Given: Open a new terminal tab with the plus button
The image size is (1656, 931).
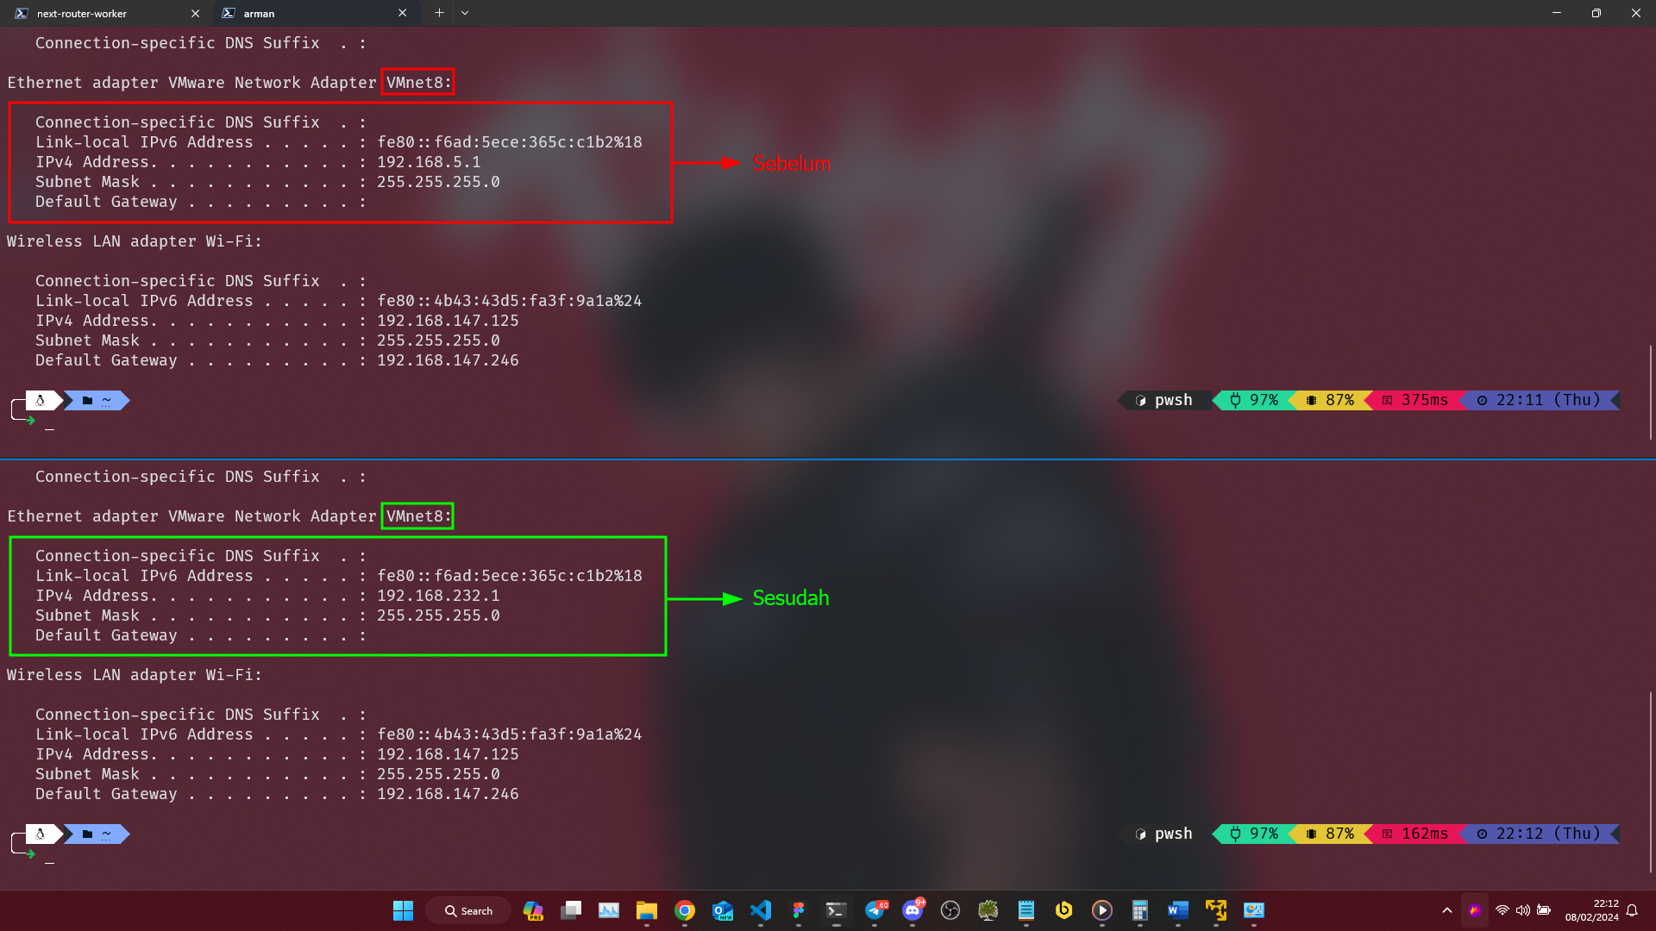Looking at the screenshot, I should tap(439, 13).
